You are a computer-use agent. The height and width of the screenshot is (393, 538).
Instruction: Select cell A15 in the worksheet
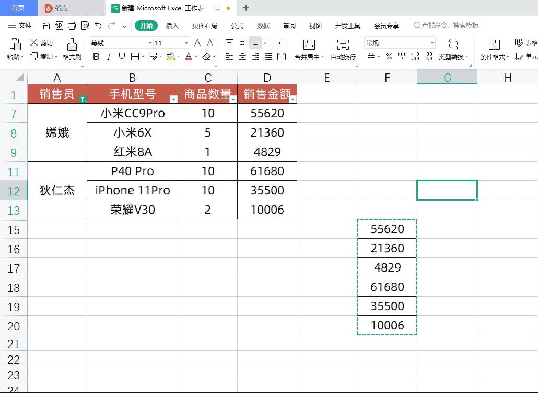pos(57,229)
